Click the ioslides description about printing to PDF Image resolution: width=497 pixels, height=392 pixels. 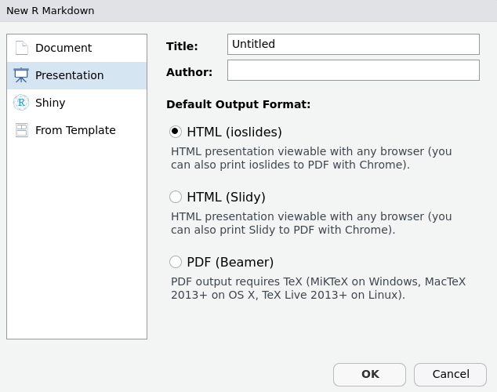(311, 158)
